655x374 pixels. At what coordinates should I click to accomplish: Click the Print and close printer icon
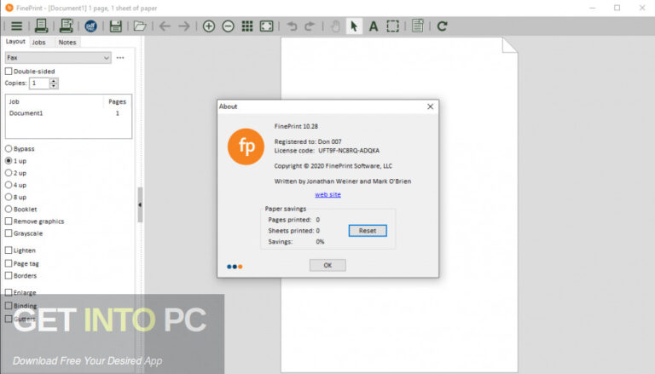tap(66, 26)
